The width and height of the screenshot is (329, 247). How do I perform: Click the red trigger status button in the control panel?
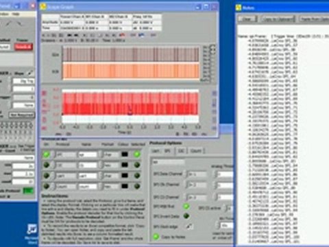(23, 47)
